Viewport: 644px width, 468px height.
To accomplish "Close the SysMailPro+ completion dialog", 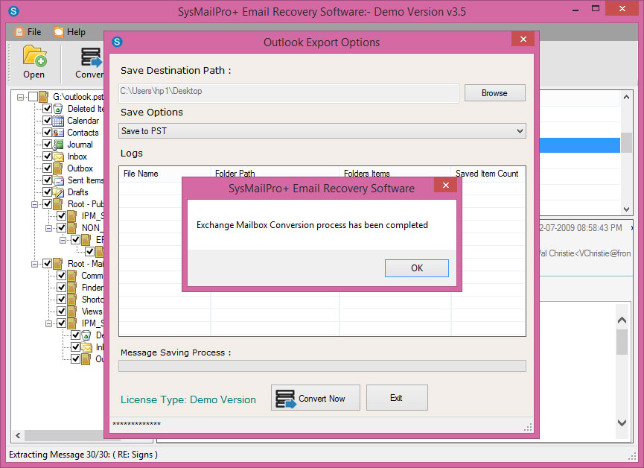I will tap(446, 186).
